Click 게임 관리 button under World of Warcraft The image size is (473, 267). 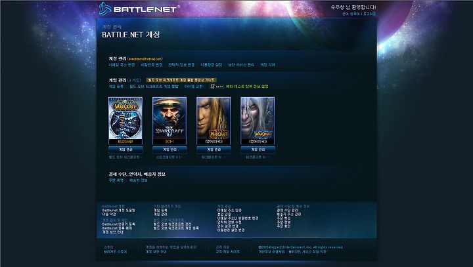(x=125, y=150)
